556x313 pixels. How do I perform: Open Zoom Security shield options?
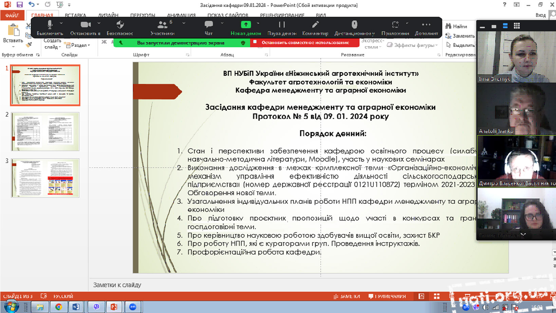pyautogui.click(x=120, y=27)
